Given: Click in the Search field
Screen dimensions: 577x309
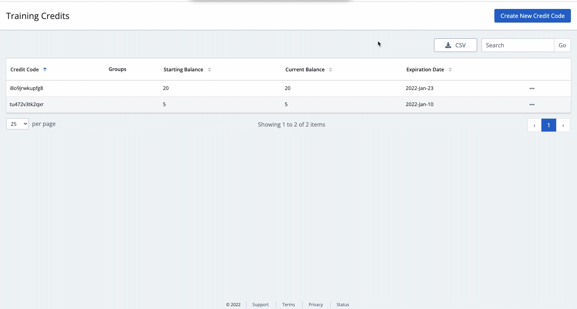Looking at the screenshot, I should [517, 45].
